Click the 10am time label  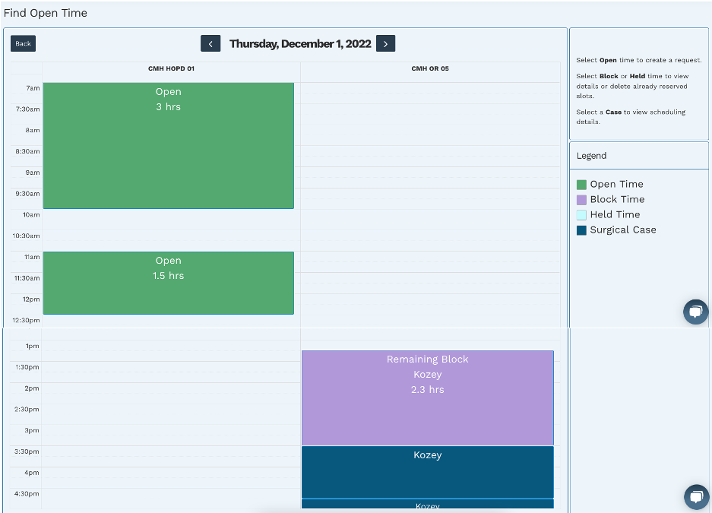click(x=31, y=215)
